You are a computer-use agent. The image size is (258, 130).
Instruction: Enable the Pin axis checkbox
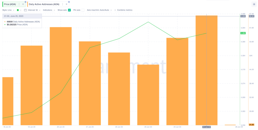pyautogui.click(x=83, y=10)
